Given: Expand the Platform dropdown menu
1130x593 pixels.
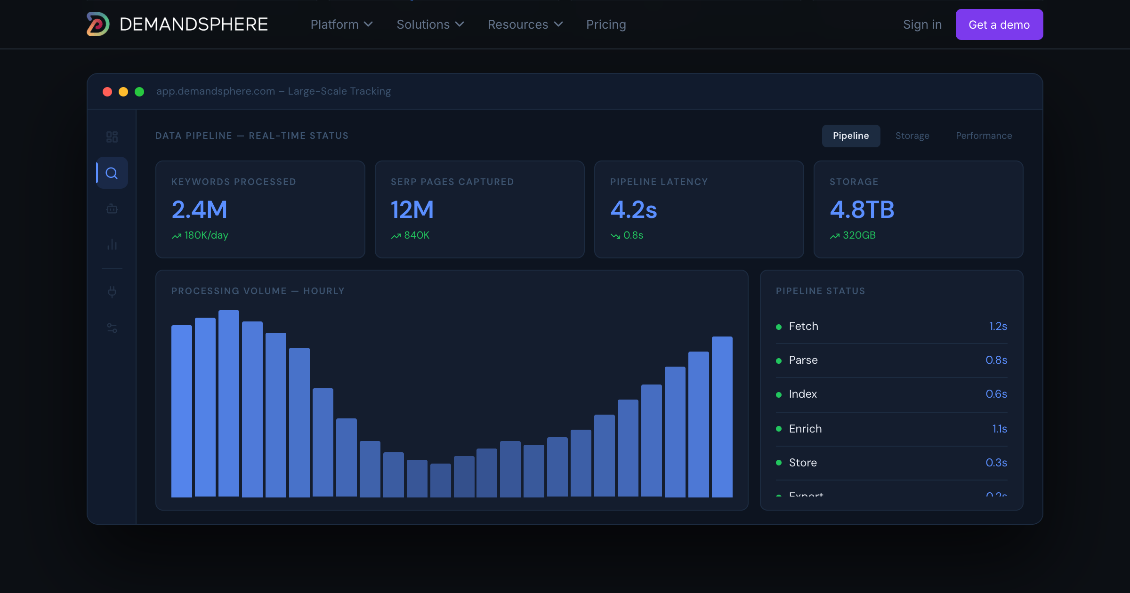Looking at the screenshot, I should [342, 24].
